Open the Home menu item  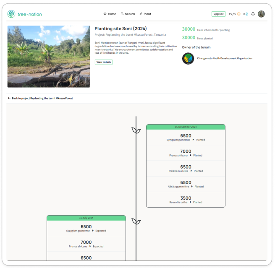(110, 14)
